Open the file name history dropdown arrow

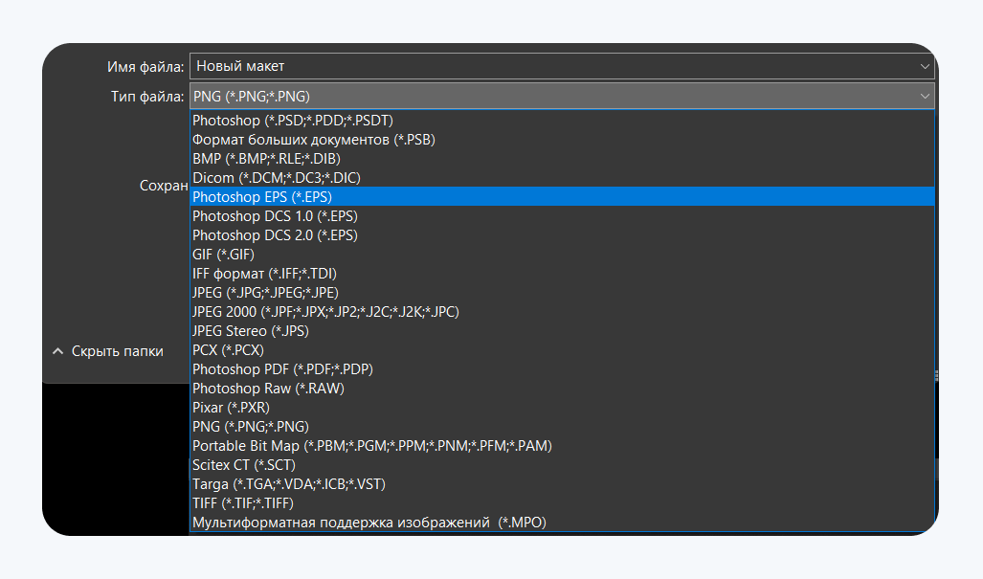[925, 66]
